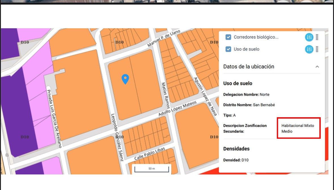Click the Datos de la ubicación heading
The height and width of the screenshot is (190, 334).
[x=249, y=67]
